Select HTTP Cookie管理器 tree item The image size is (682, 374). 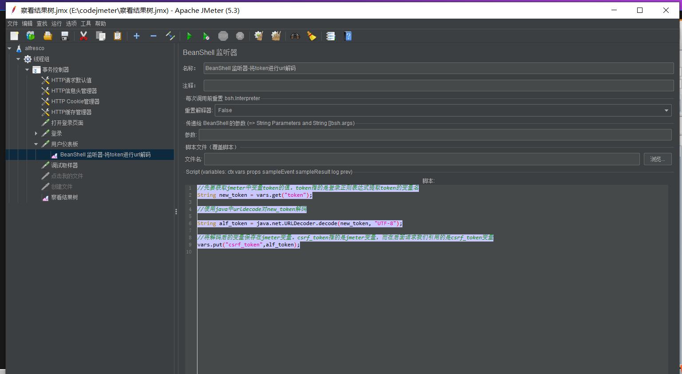tap(75, 101)
